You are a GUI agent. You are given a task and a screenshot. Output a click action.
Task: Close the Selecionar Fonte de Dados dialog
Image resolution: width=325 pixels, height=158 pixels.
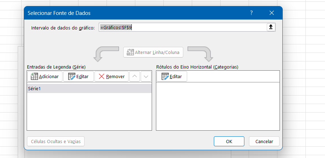(x=272, y=13)
